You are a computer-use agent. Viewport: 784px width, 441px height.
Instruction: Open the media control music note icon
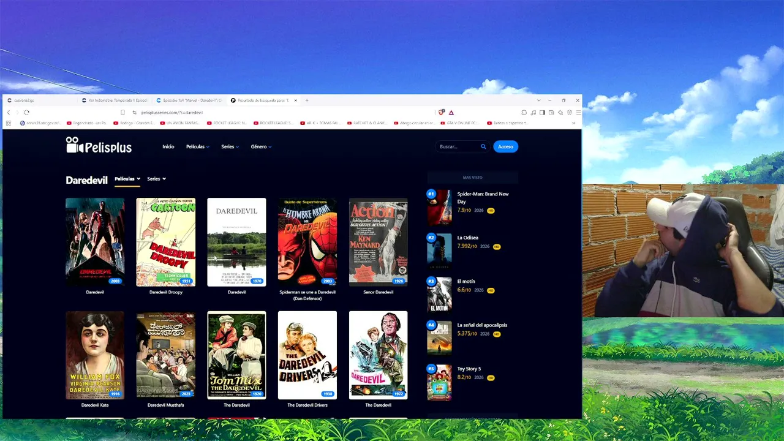click(533, 112)
